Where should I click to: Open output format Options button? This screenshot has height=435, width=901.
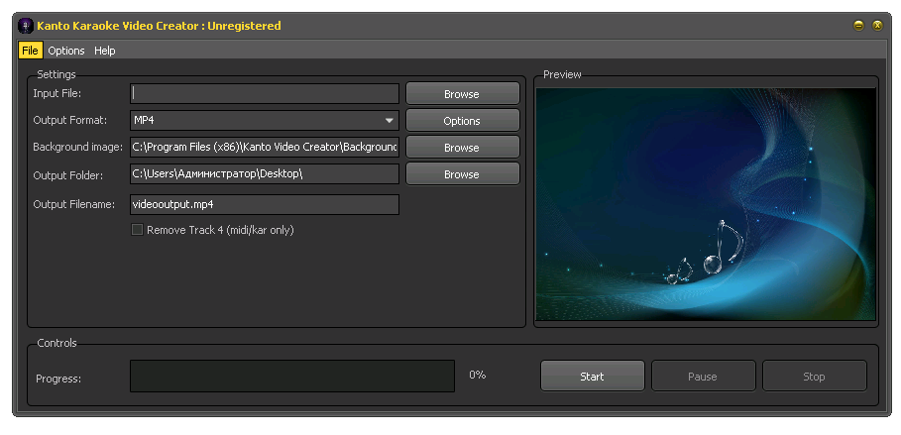coord(463,121)
